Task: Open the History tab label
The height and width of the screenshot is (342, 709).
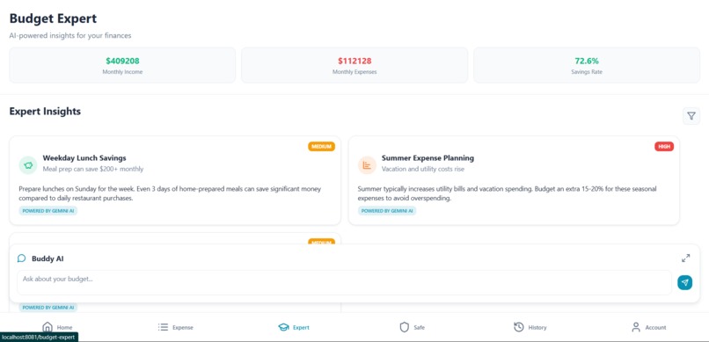Action: (537, 328)
